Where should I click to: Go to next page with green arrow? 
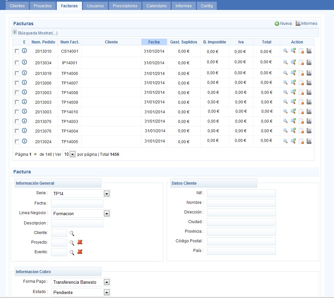pyautogui.click(x=35, y=154)
